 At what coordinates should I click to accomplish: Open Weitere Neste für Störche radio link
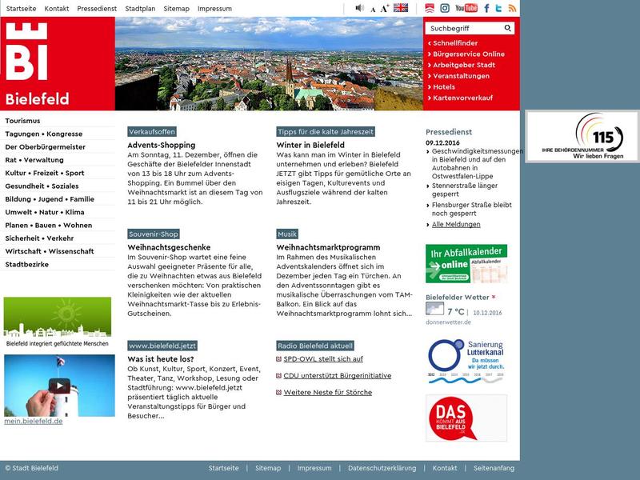pyautogui.click(x=328, y=392)
